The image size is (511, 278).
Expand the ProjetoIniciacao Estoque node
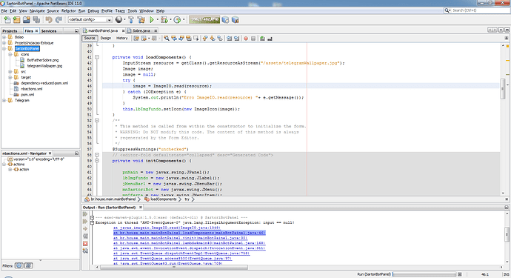pyautogui.click(x=4, y=43)
